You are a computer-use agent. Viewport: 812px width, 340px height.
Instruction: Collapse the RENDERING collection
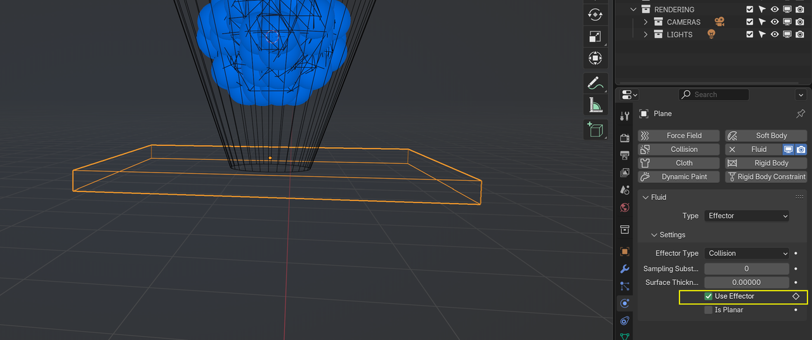click(633, 10)
